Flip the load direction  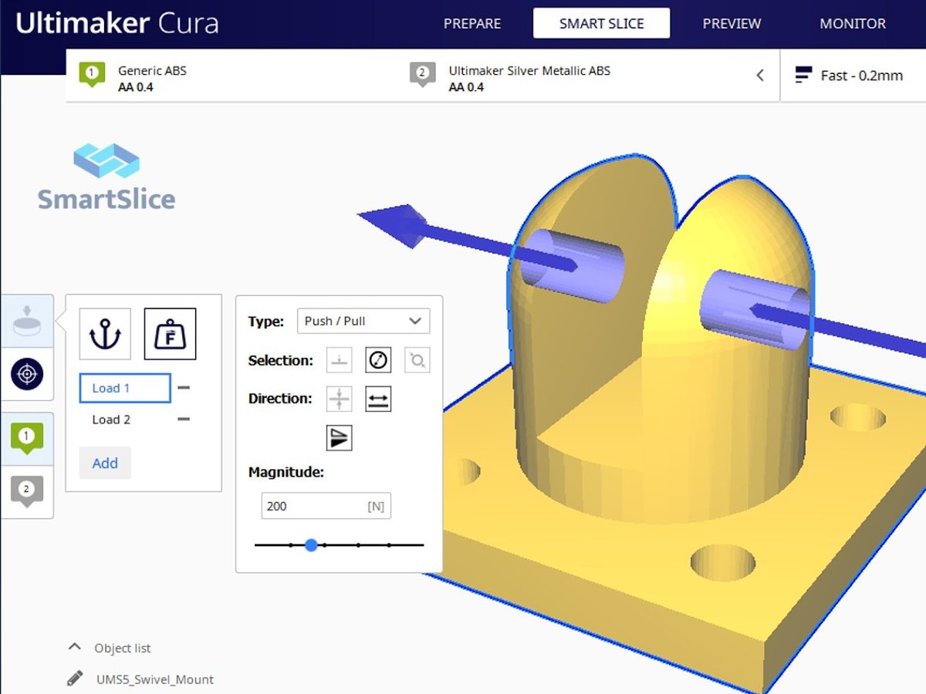340,438
